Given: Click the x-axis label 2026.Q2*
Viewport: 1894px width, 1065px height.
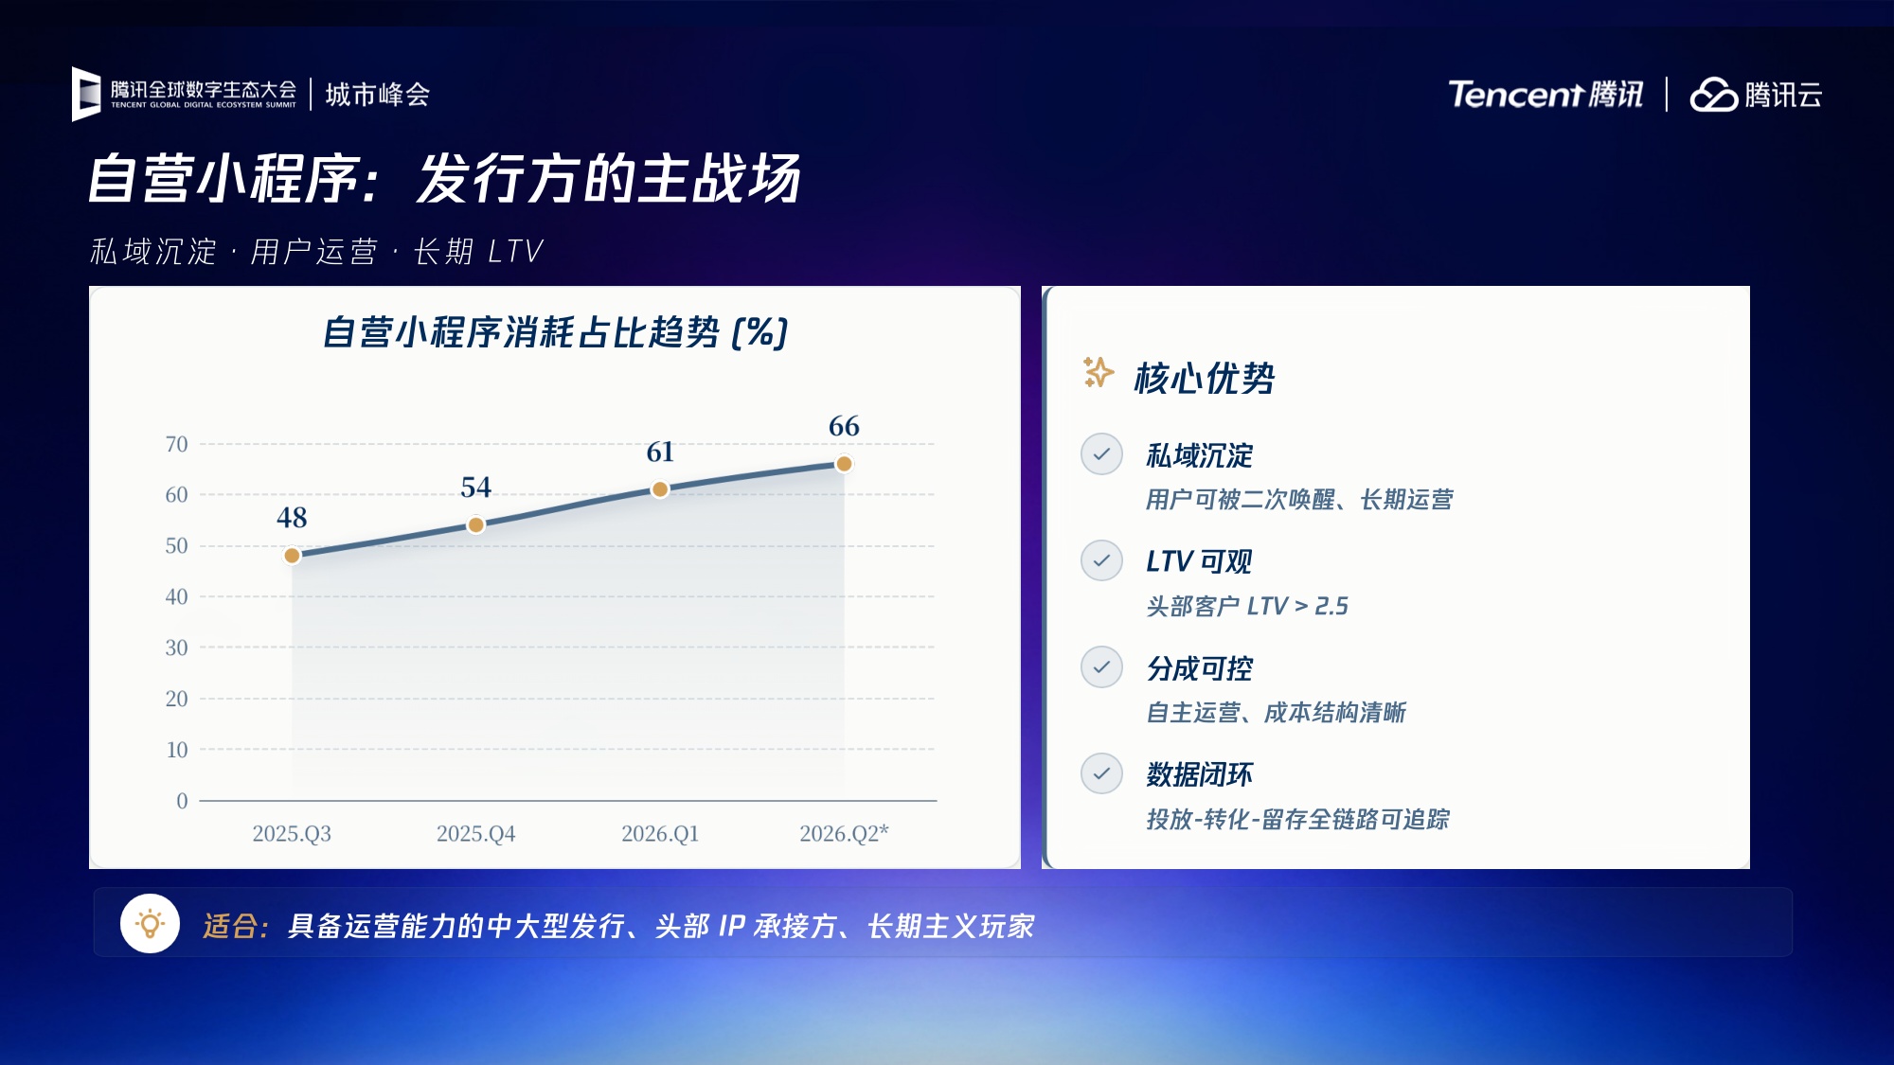Looking at the screenshot, I should 844,833.
